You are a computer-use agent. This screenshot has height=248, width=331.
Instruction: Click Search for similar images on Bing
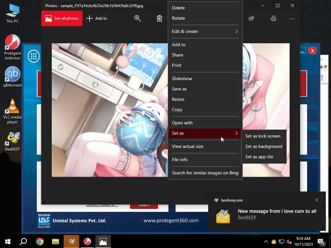(x=205, y=173)
